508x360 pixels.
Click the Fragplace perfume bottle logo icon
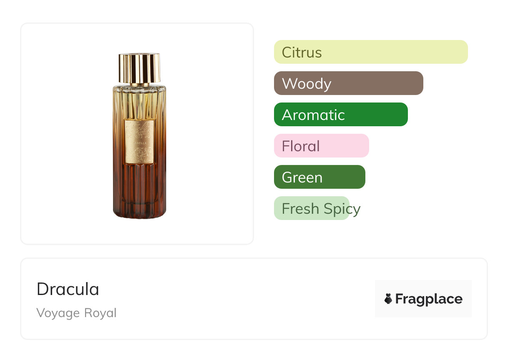coord(388,299)
